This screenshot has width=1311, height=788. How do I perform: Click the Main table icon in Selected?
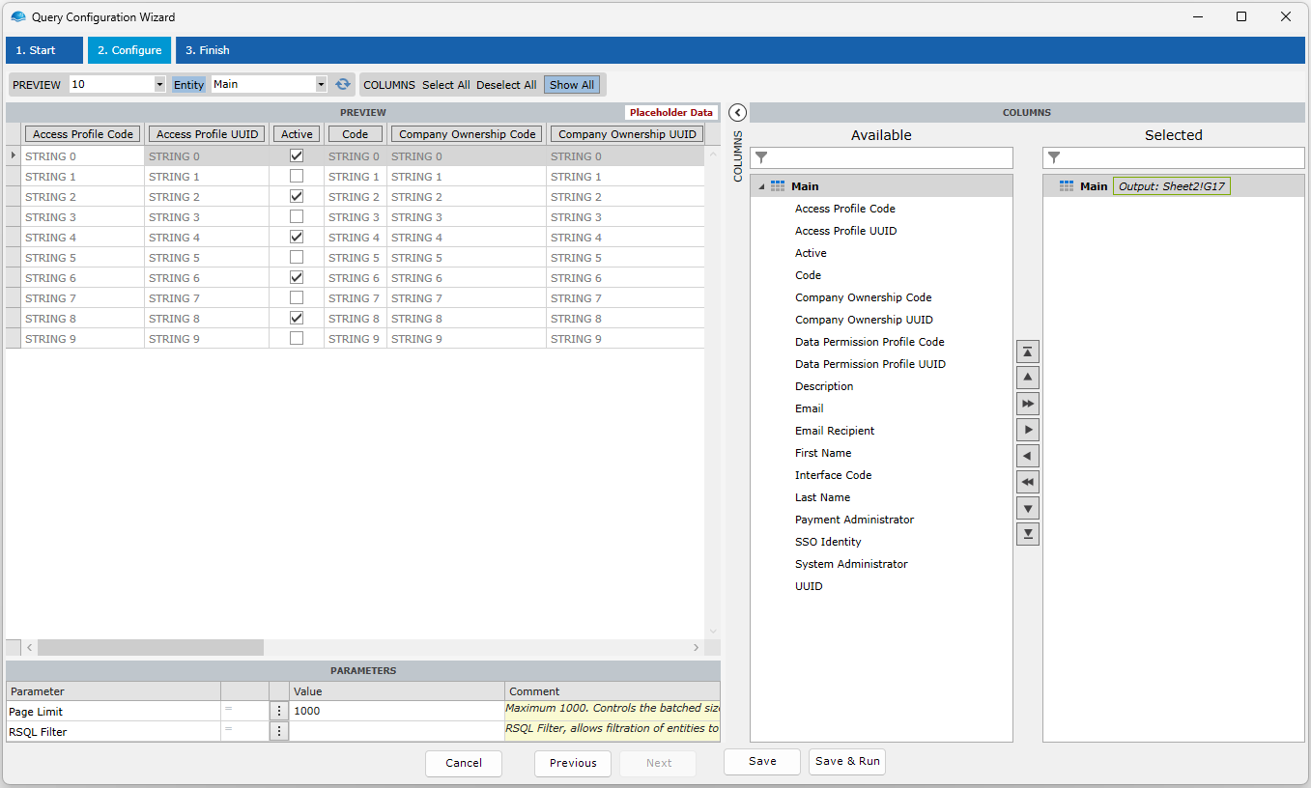coord(1067,186)
